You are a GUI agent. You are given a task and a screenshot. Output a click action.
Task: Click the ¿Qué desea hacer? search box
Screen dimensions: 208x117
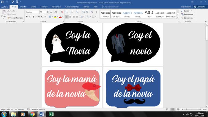click(x=111, y=7)
